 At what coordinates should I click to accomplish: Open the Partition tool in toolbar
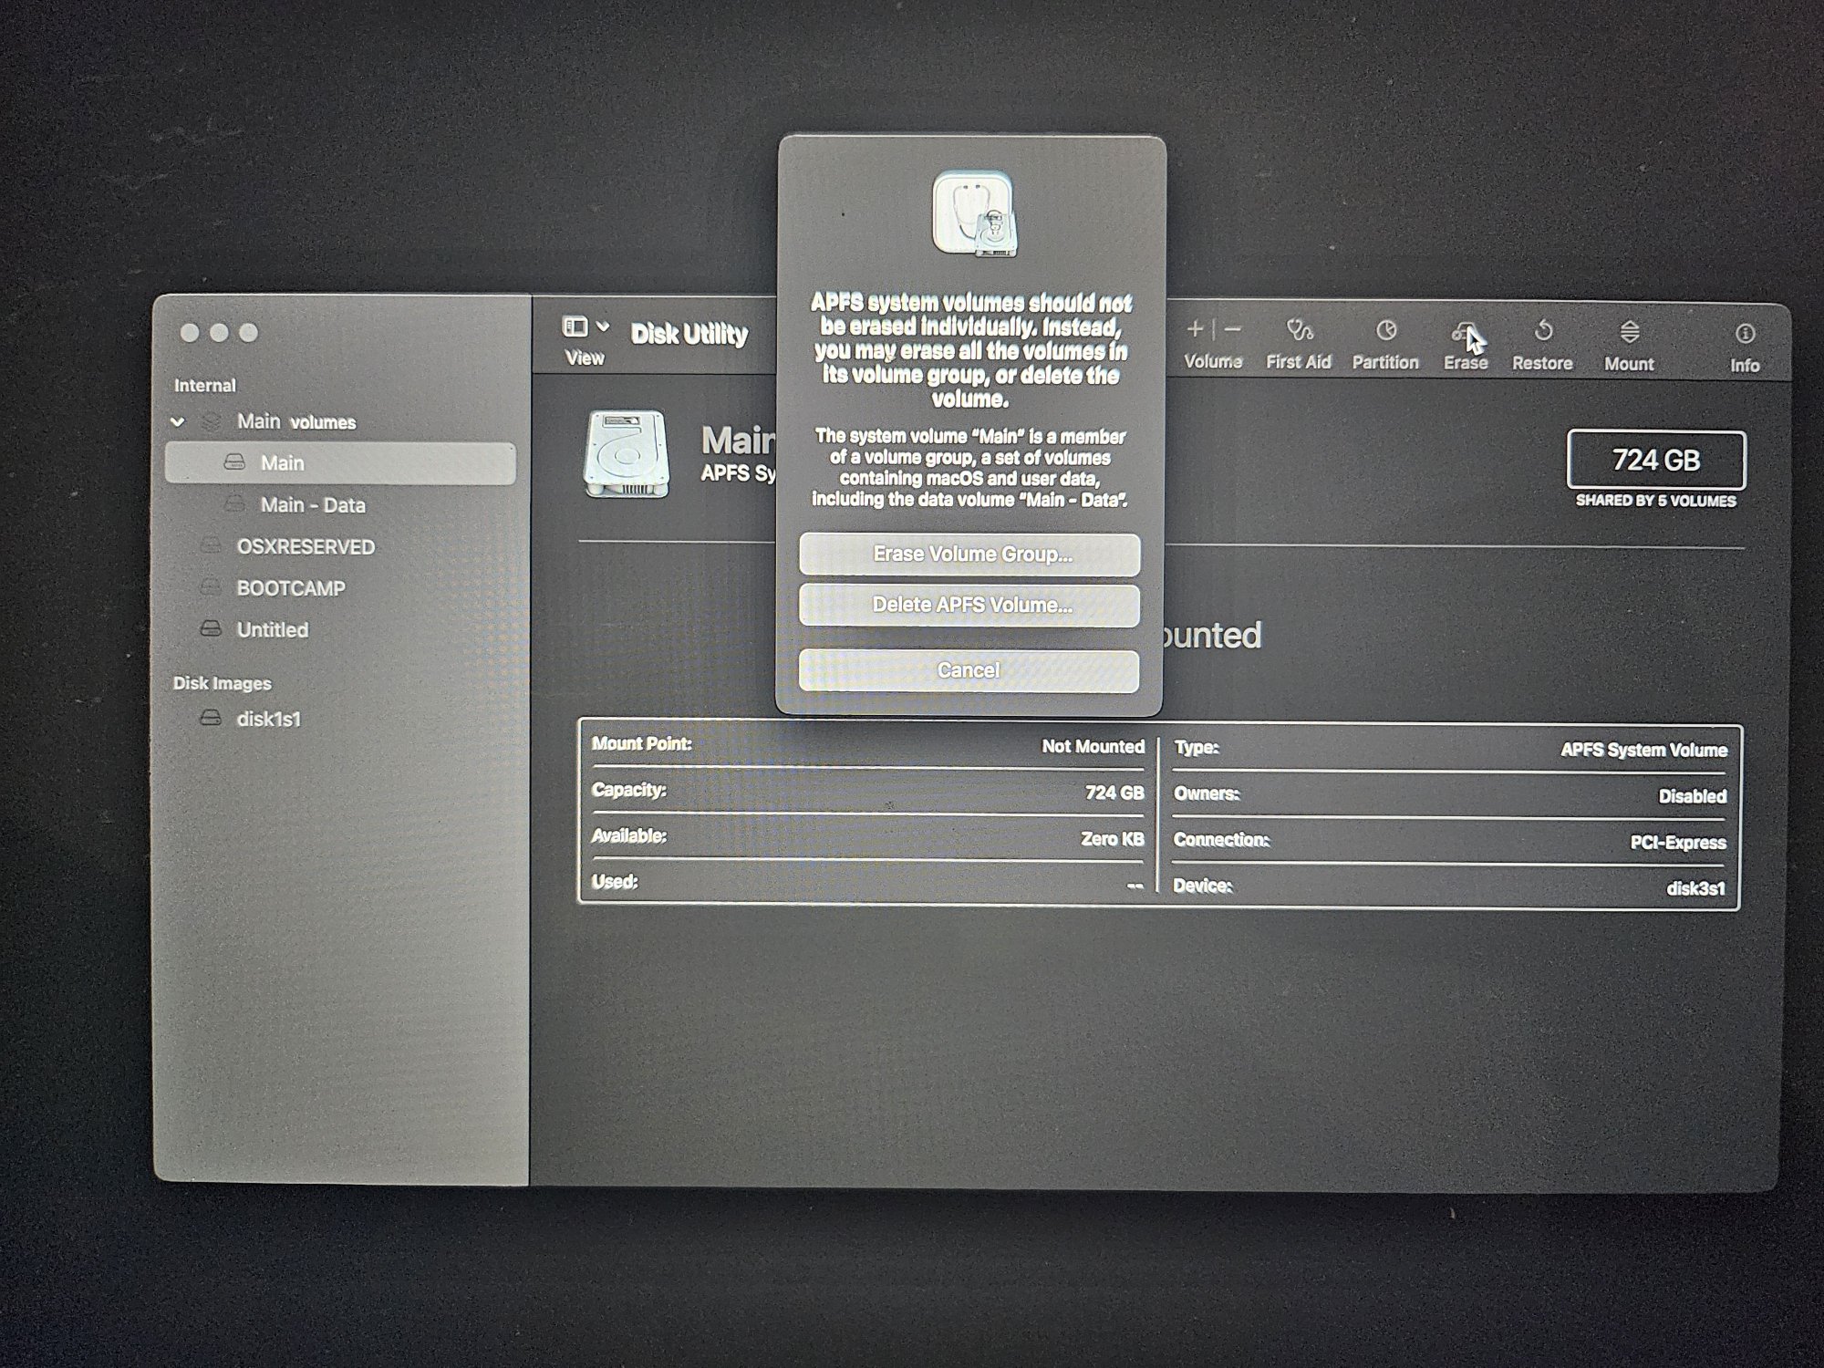pyautogui.click(x=1385, y=331)
